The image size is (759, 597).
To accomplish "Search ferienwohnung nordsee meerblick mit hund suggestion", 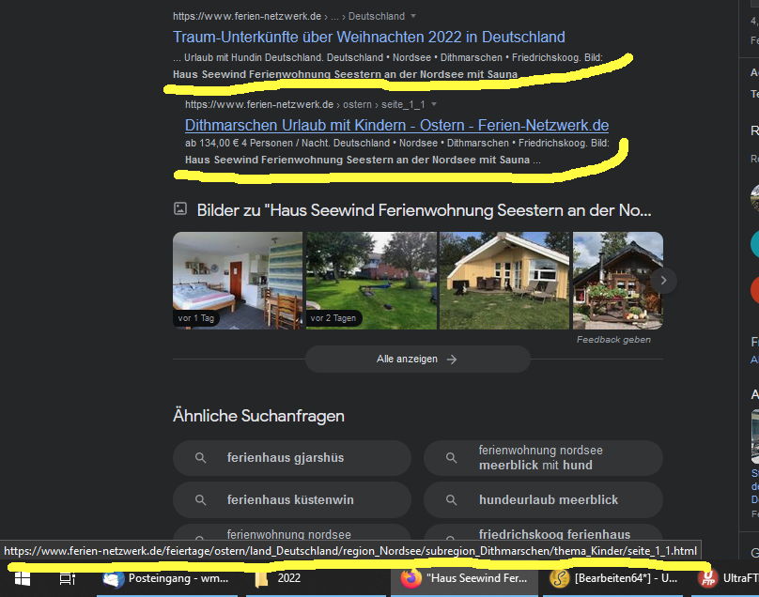I will click(543, 458).
